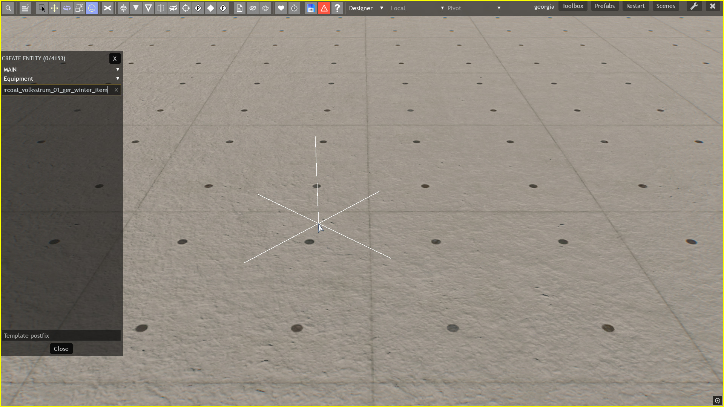Open the Prefabs menu
This screenshot has height=407, width=724.
coord(604,6)
